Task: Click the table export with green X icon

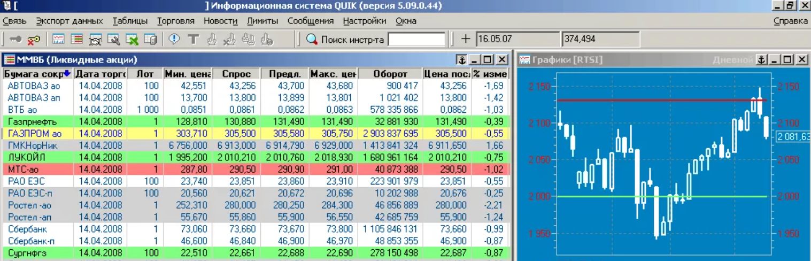Action: click(132, 39)
